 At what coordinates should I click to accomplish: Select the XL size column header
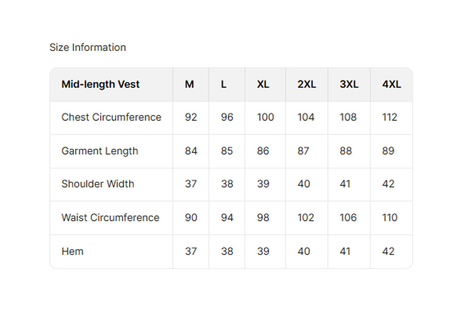click(x=263, y=84)
